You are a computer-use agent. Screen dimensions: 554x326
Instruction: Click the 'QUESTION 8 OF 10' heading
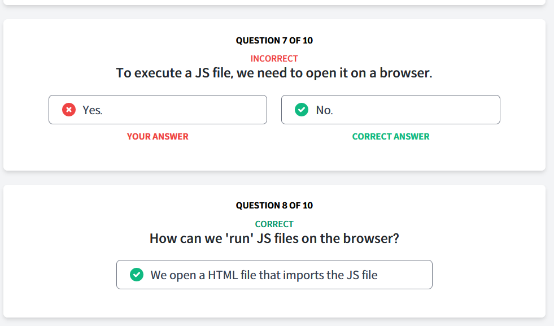[274, 206]
